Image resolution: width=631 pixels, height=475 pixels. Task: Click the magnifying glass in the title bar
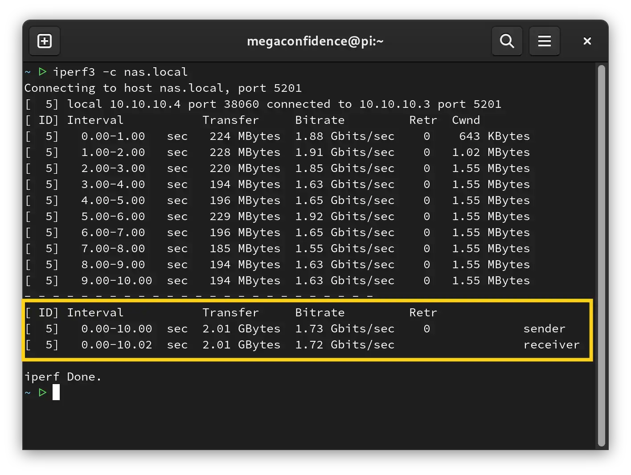(x=507, y=41)
